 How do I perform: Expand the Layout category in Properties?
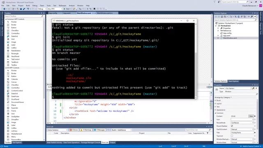[215, 104]
